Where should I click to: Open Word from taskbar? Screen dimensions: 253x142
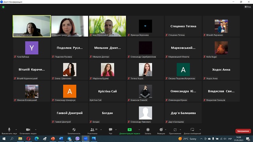tap(61, 138)
